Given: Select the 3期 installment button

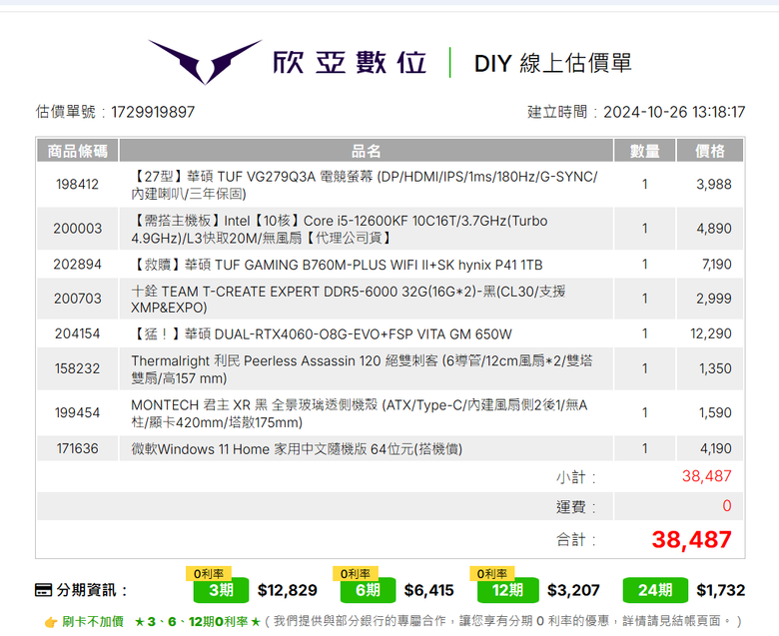Looking at the screenshot, I should (x=221, y=590).
